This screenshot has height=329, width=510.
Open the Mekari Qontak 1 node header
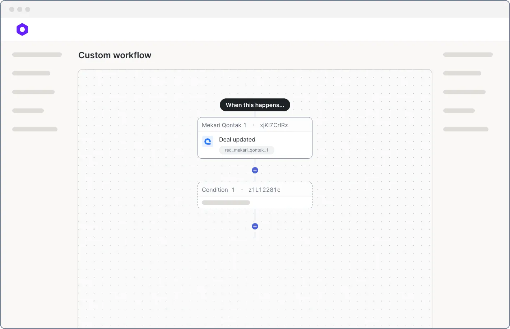tap(255, 125)
